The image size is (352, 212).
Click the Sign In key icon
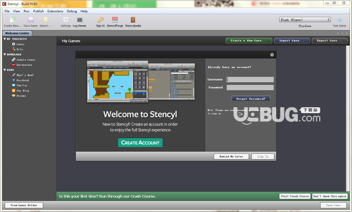pos(100,20)
